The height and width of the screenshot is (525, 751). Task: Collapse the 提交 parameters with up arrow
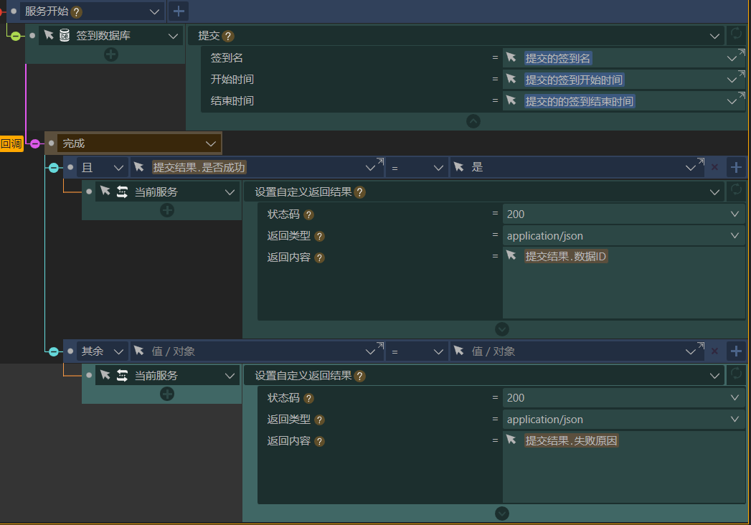click(473, 121)
